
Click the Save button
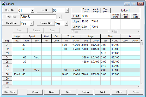[52, 92]
